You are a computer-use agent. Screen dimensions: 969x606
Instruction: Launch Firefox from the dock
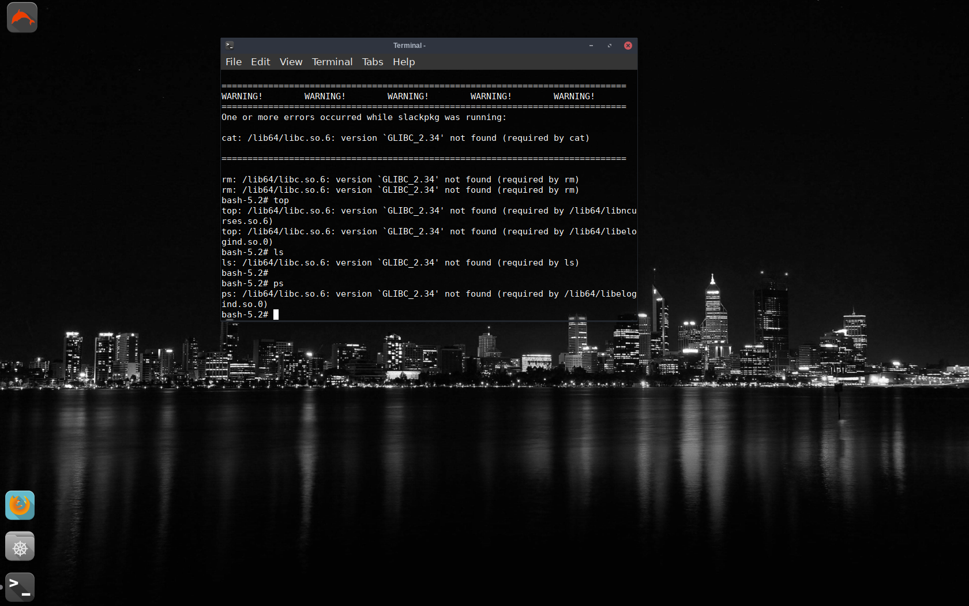pyautogui.click(x=20, y=506)
